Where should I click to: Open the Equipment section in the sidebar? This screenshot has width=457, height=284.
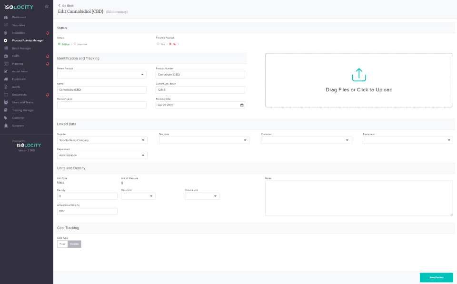tap(19, 79)
